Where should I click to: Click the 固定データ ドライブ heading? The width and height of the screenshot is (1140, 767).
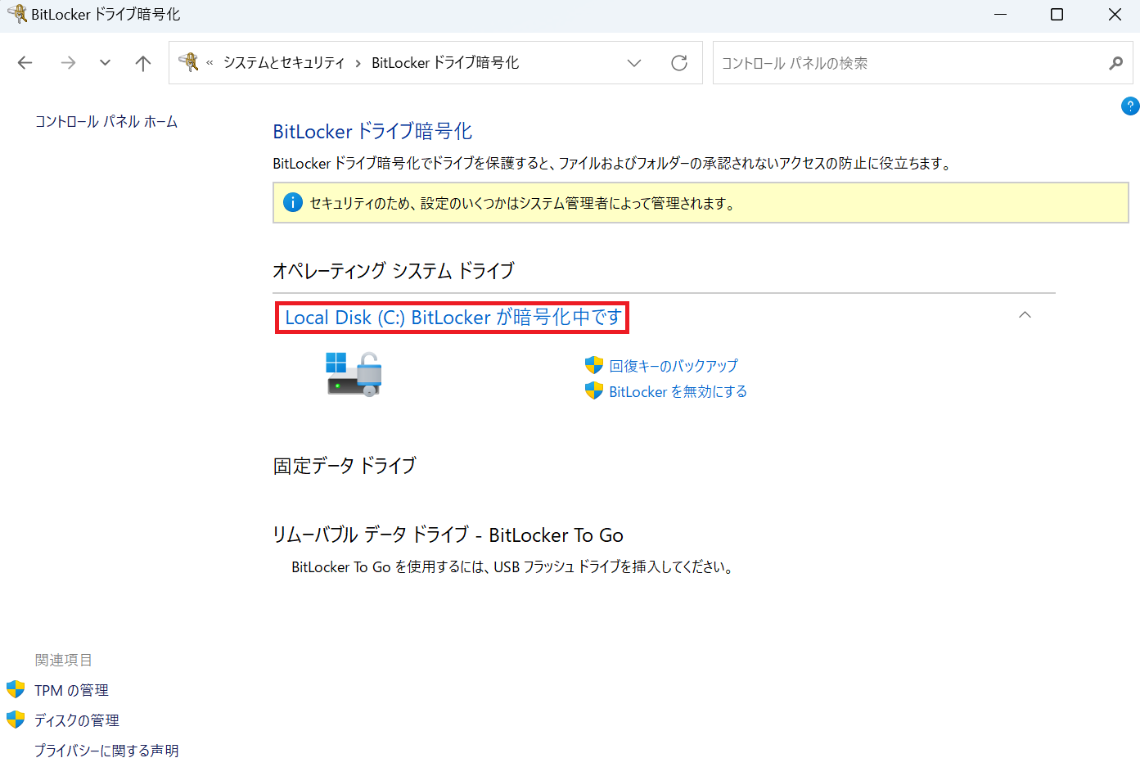[x=345, y=466]
